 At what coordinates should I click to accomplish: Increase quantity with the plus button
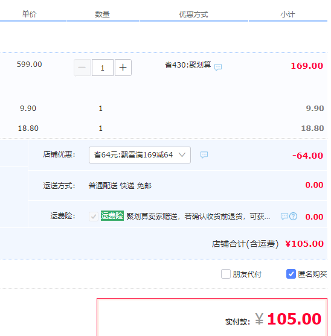[x=123, y=68]
